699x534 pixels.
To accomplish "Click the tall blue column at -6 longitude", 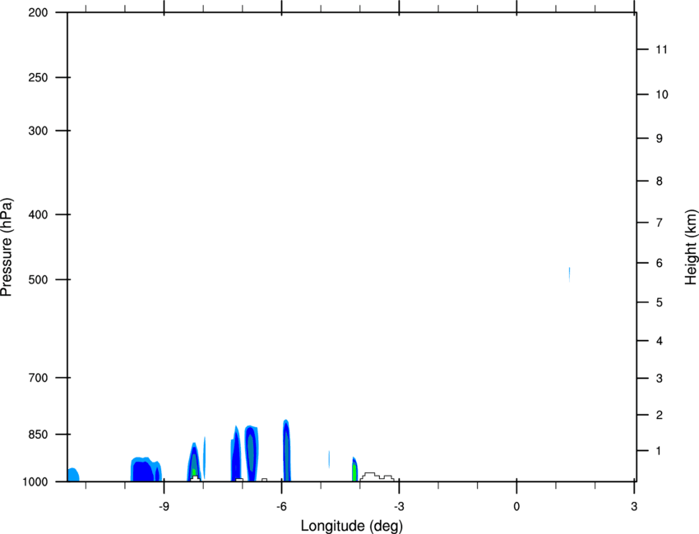I will coord(286,450).
